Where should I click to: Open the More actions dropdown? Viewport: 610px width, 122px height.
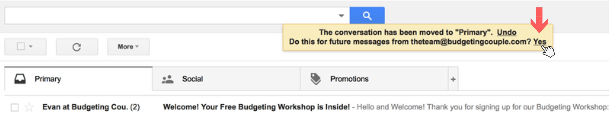(x=128, y=47)
